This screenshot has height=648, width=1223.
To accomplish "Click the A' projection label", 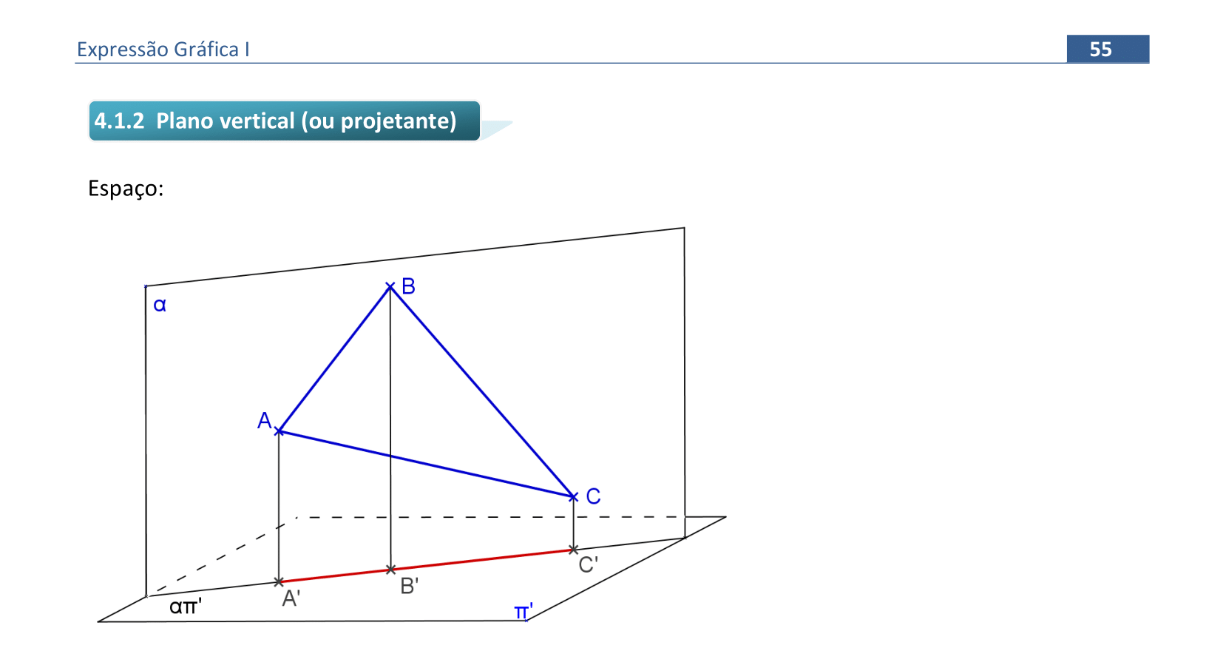I will point(291,598).
